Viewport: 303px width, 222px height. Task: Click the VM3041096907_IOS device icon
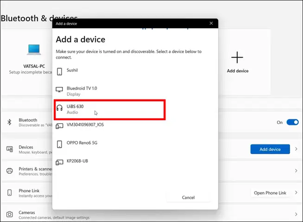[x=59, y=126]
